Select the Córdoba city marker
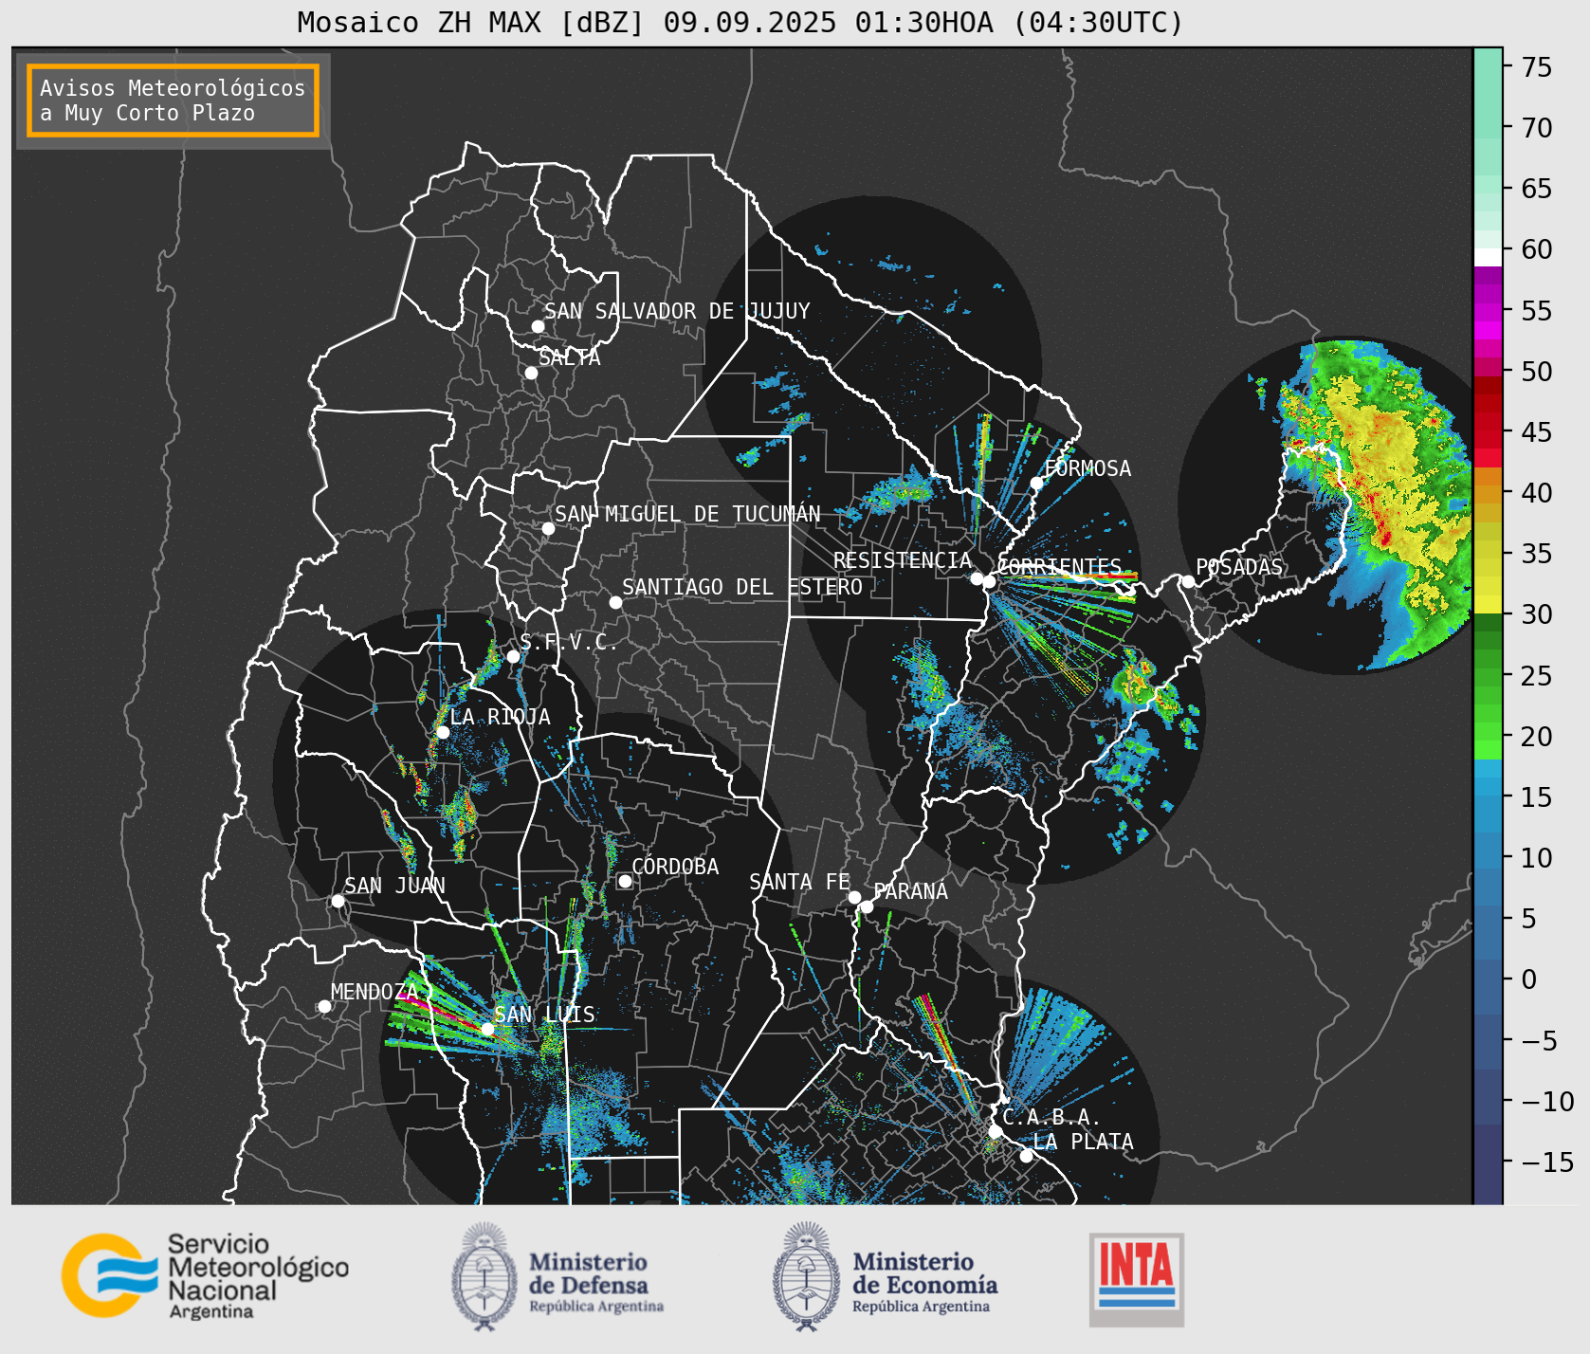Viewport: 1590px width, 1354px height. (x=625, y=881)
